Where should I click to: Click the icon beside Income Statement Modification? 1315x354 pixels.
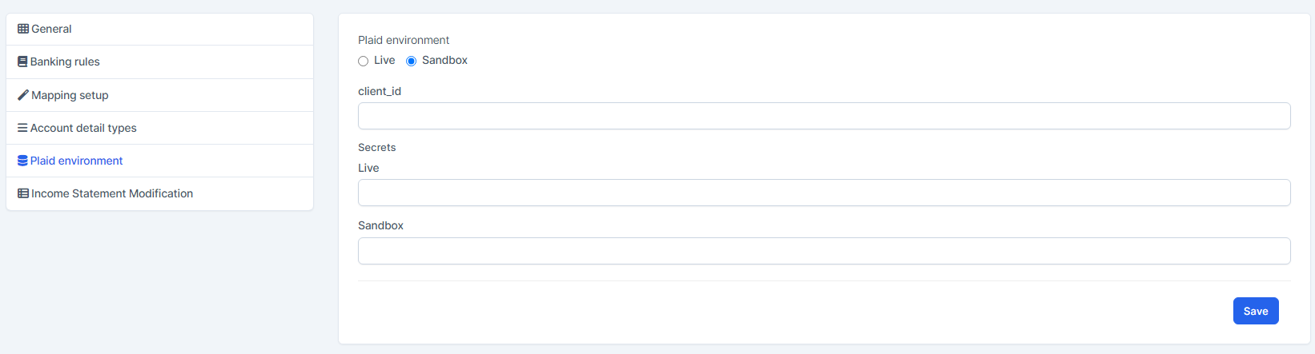pos(23,193)
